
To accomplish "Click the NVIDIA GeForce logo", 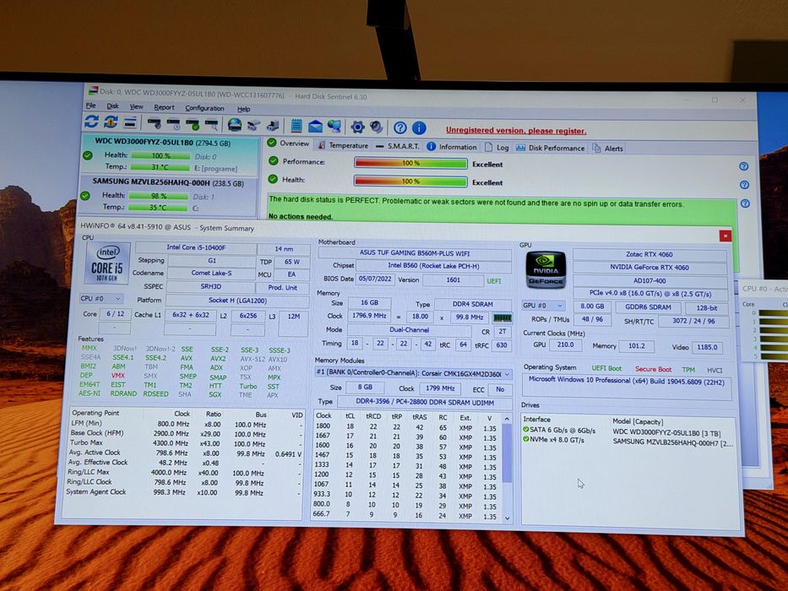I will (546, 270).
